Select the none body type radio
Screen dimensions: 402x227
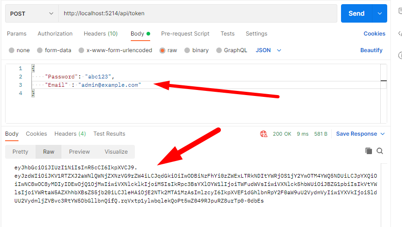click(x=12, y=50)
